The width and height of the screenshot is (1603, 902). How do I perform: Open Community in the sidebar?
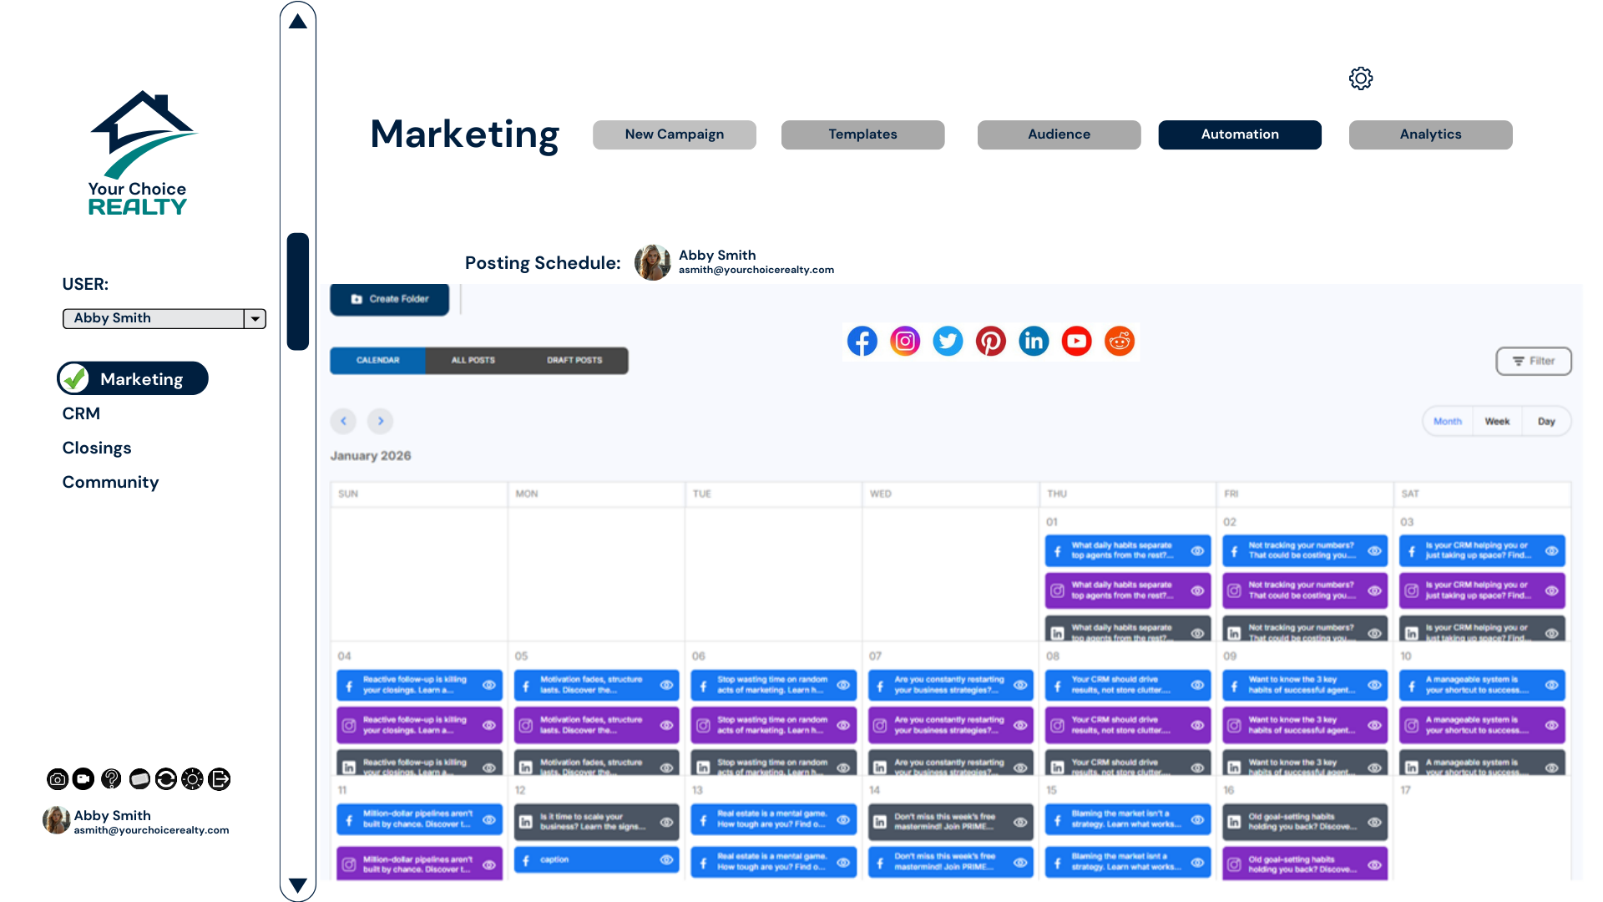point(110,482)
